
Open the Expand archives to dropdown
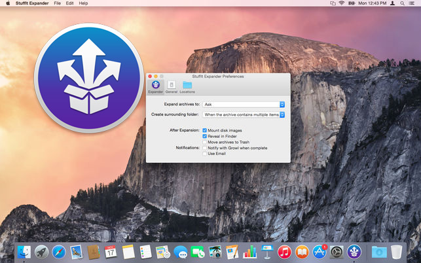pos(244,105)
